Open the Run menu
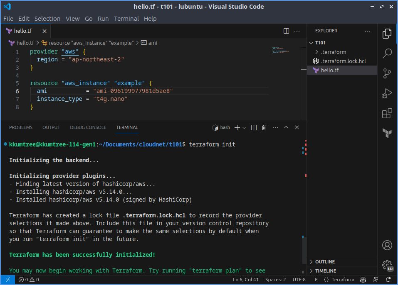The image size is (398, 285). [x=103, y=19]
